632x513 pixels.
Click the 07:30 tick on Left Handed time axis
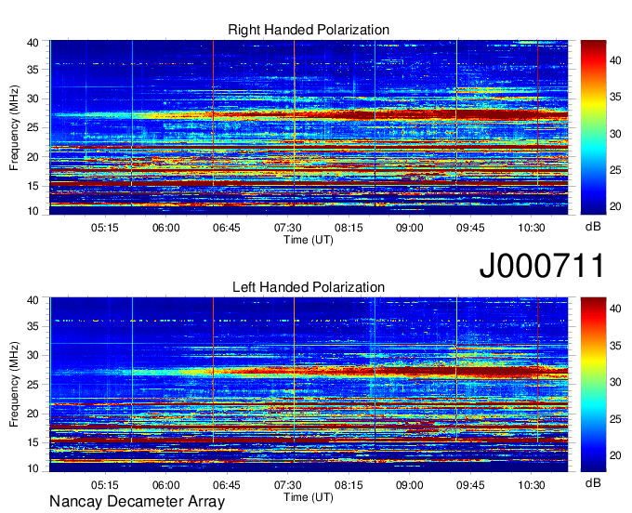[288, 485]
